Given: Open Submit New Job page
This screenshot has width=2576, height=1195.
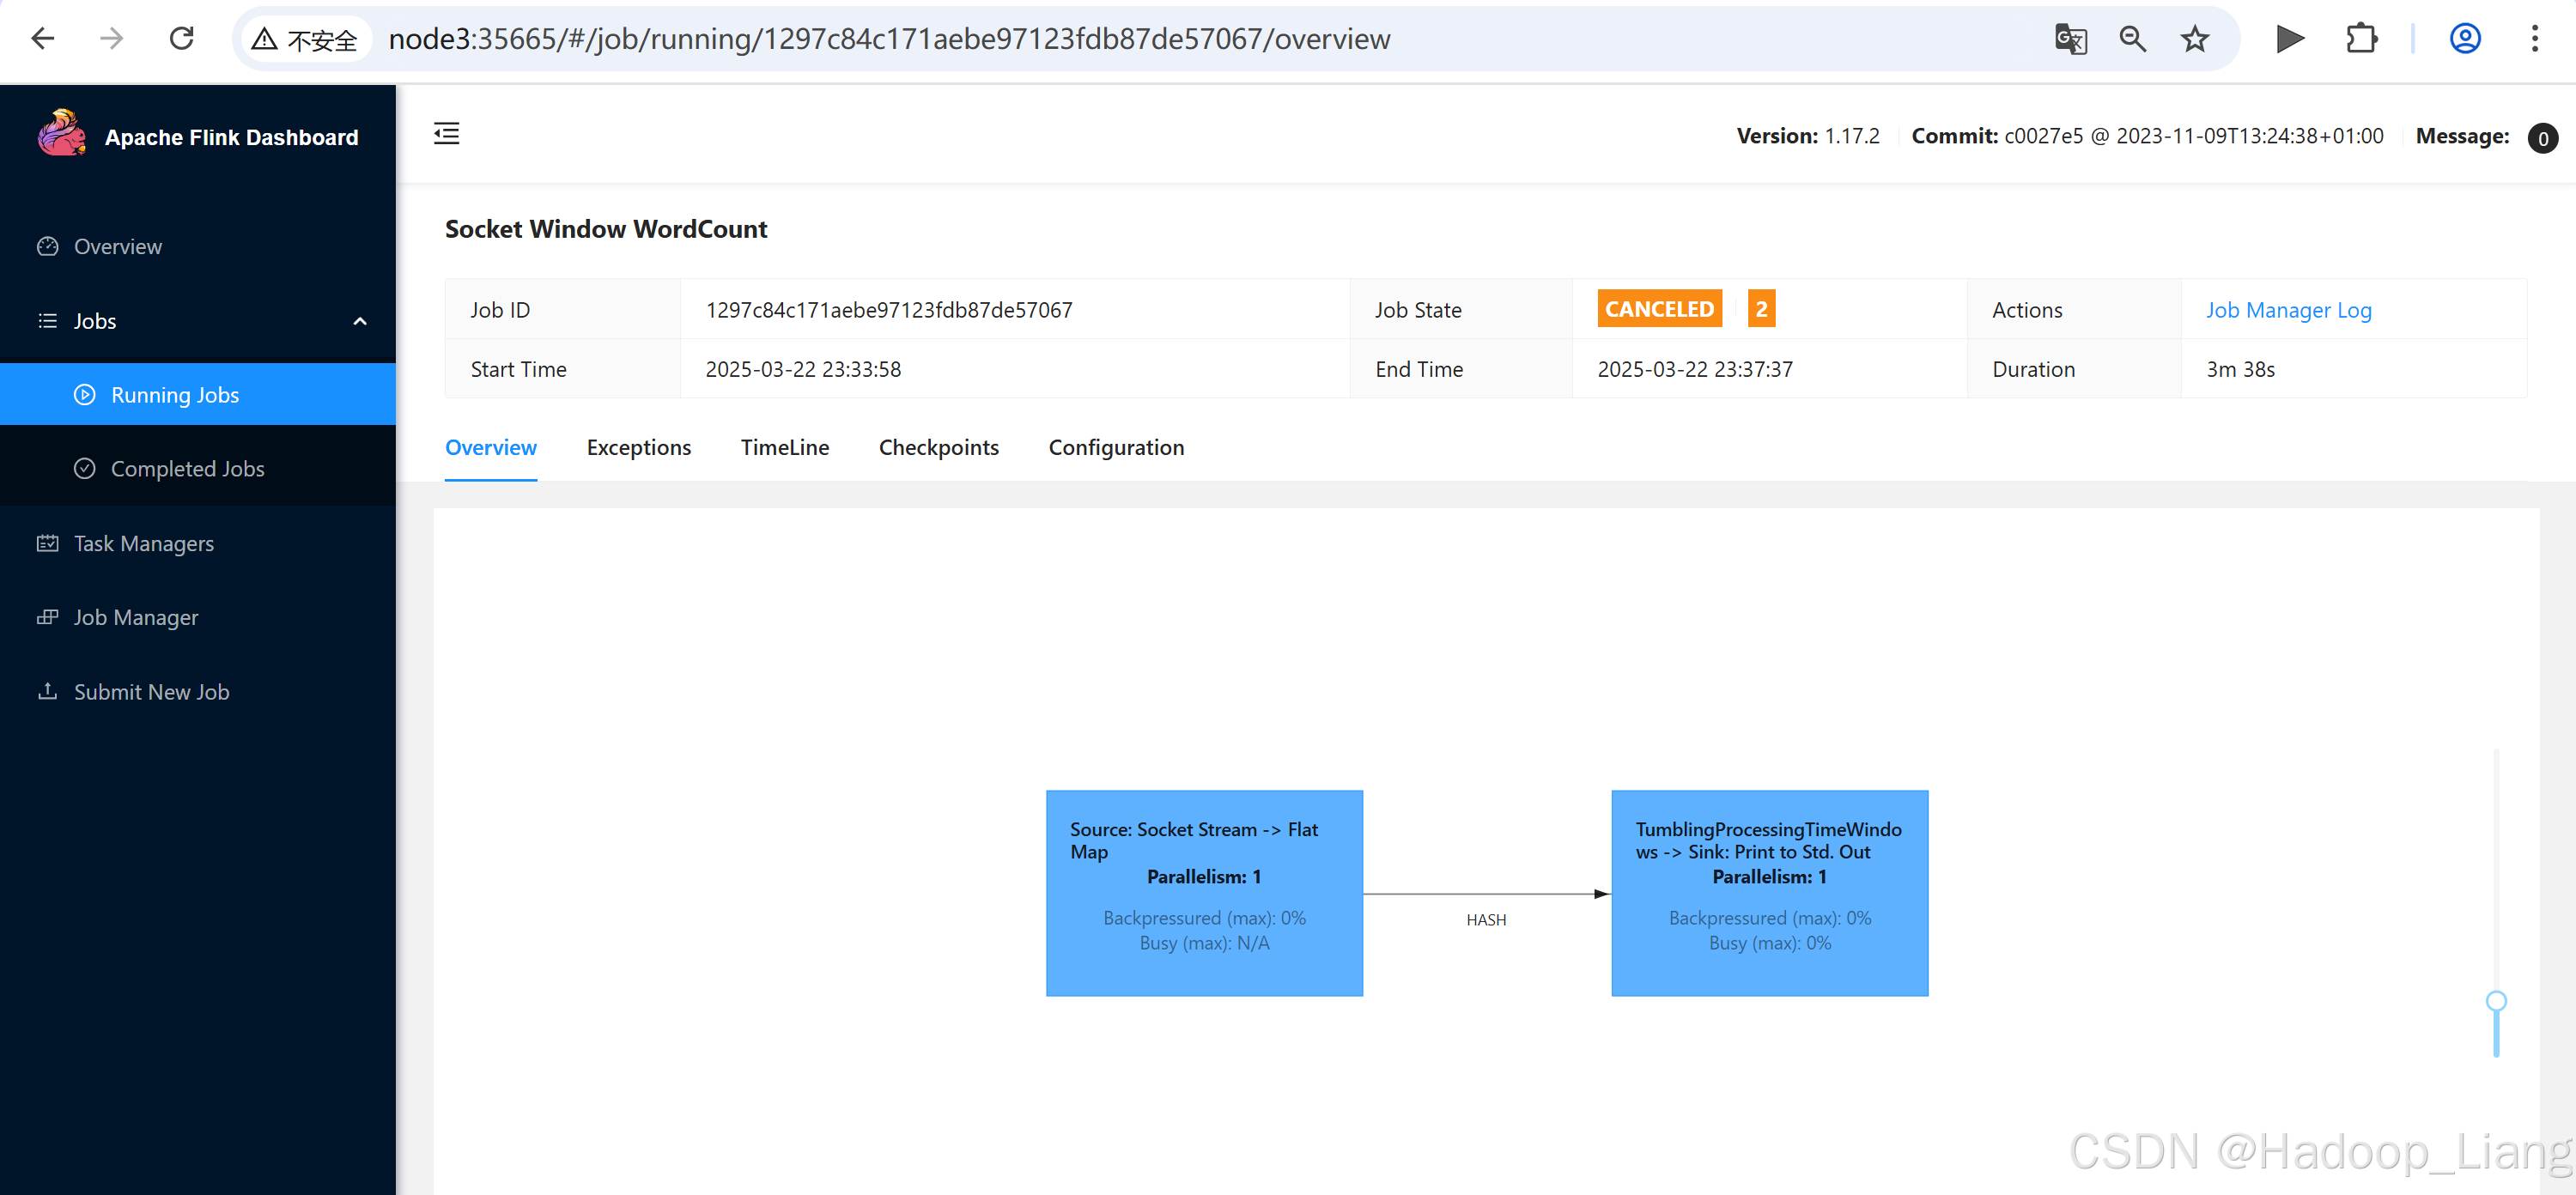Looking at the screenshot, I should click(151, 692).
